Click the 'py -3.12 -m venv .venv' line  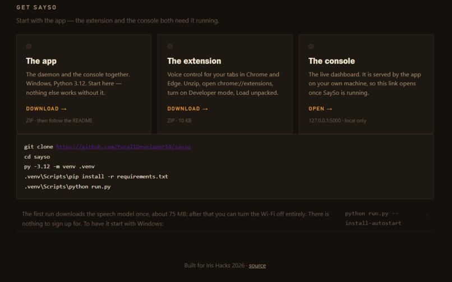tap(59, 166)
